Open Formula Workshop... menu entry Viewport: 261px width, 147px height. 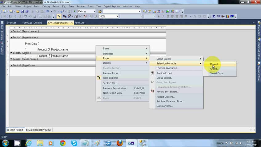tap(176, 68)
